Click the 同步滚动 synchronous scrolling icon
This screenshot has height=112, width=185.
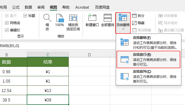[160, 23]
